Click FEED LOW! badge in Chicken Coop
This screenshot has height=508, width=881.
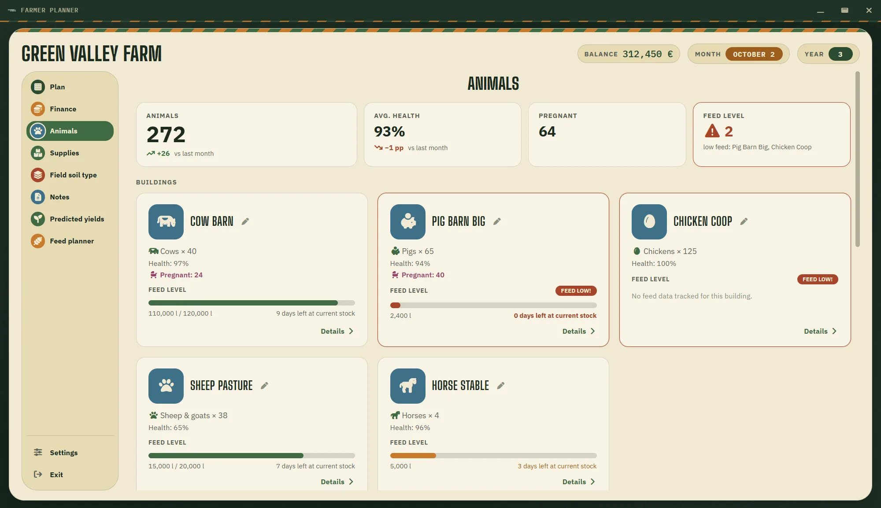point(818,279)
